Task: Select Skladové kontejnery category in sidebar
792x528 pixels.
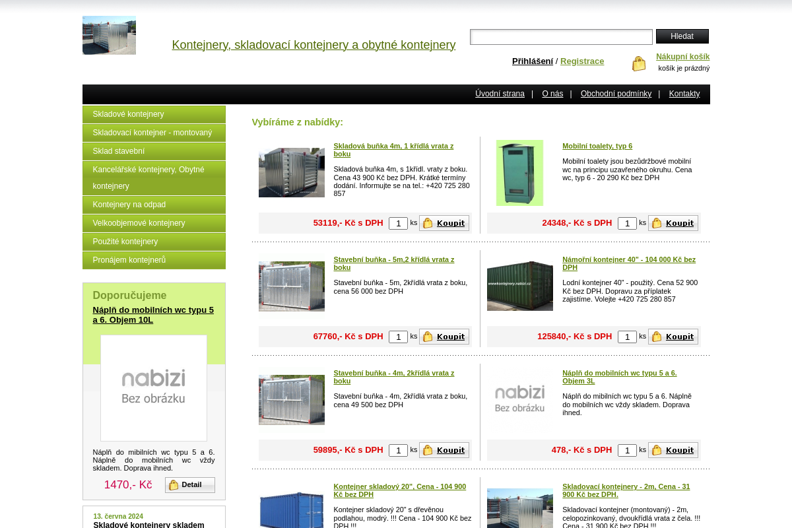Action: tap(154, 114)
